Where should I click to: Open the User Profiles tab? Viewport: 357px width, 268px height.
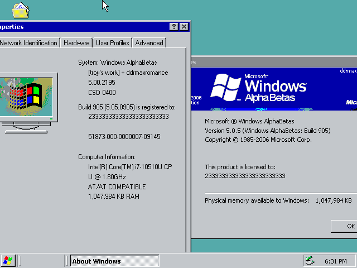point(113,43)
